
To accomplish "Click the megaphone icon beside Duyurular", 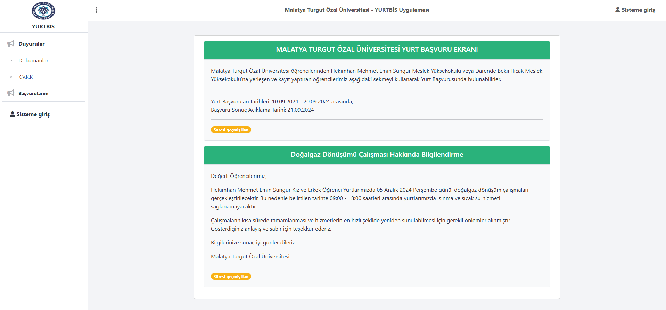I will (x=11, y=44).
